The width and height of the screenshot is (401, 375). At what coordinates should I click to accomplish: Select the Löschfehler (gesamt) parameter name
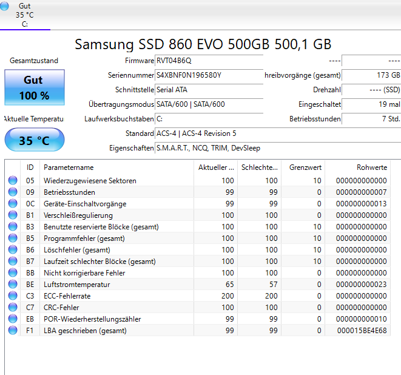click(x=77, y=249)
